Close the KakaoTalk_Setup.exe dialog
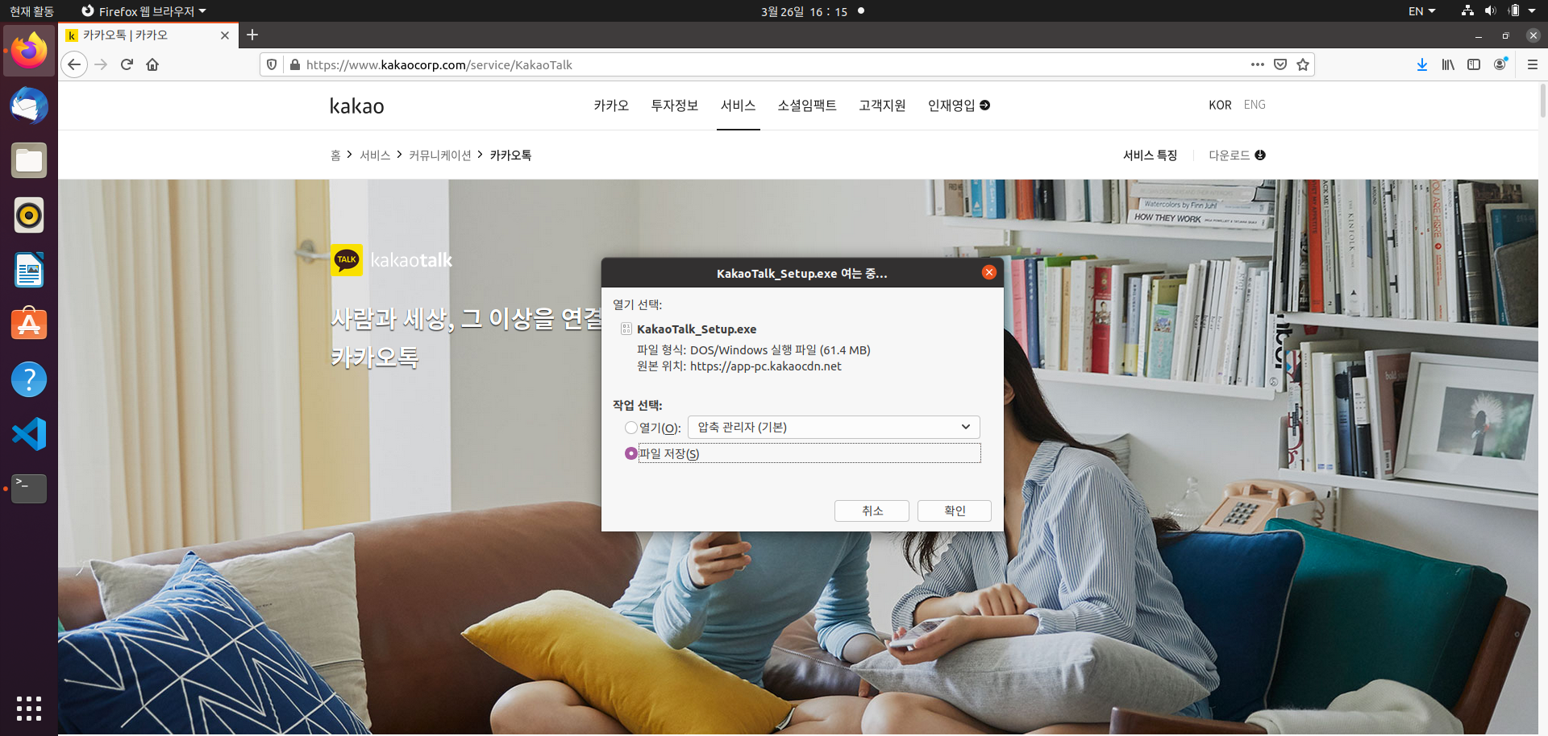 pos(989,272)
